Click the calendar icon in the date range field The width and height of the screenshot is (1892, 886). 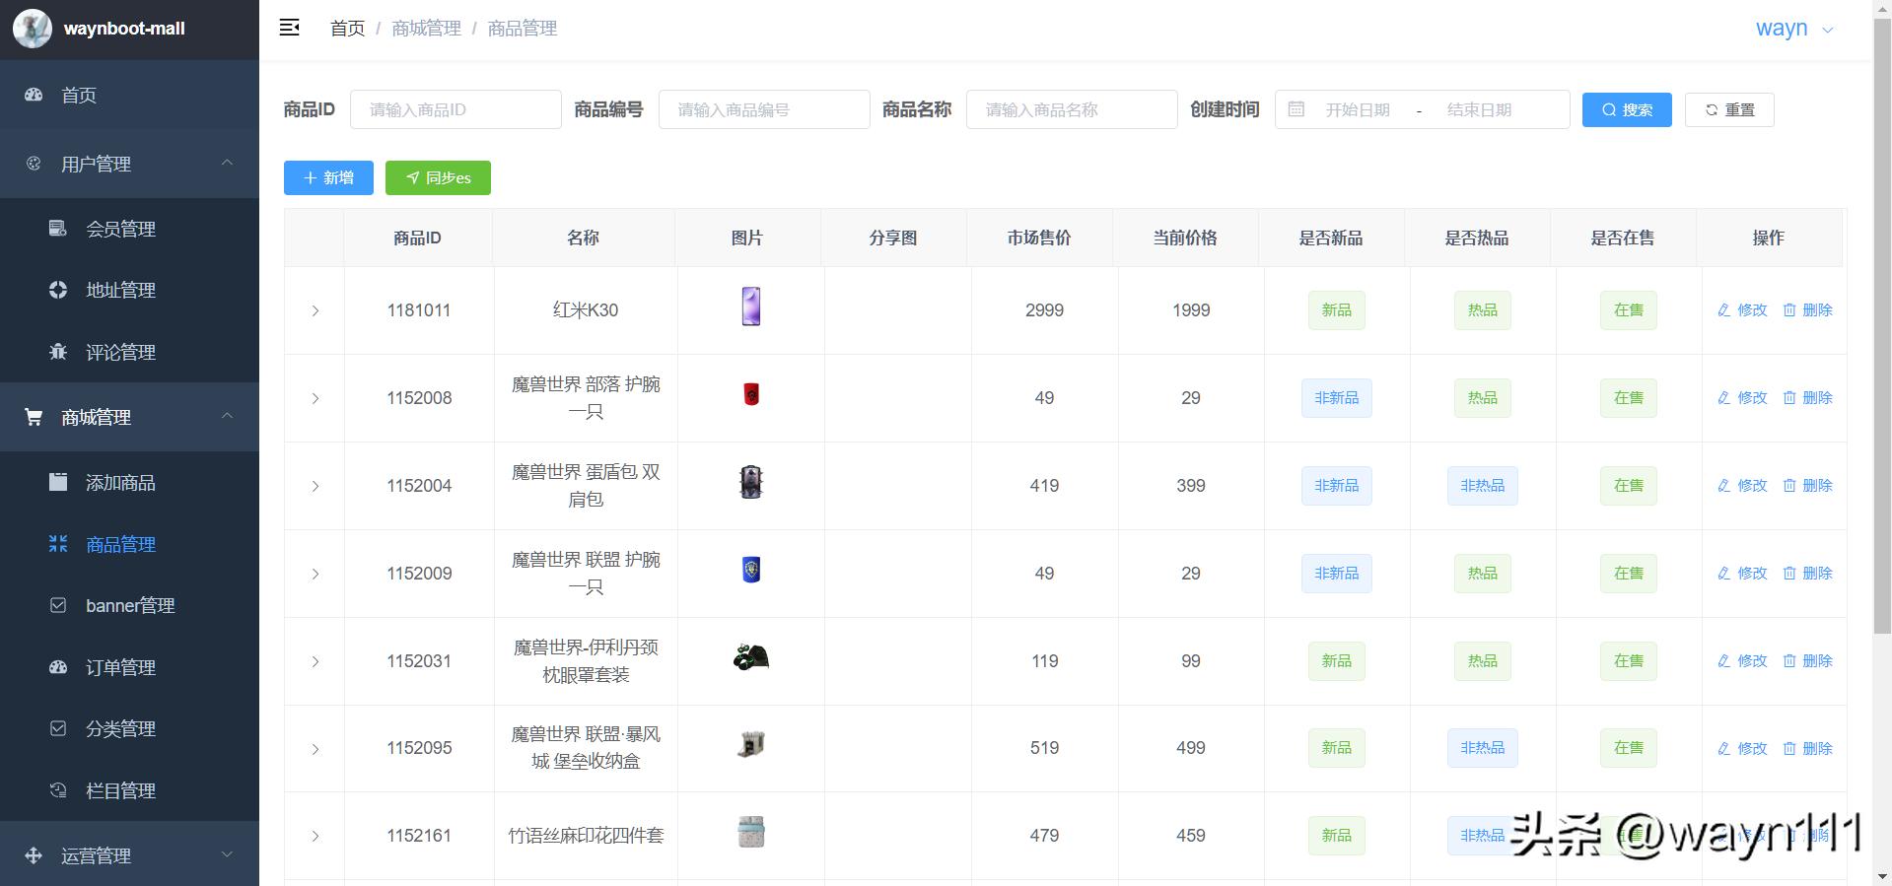1296,109
